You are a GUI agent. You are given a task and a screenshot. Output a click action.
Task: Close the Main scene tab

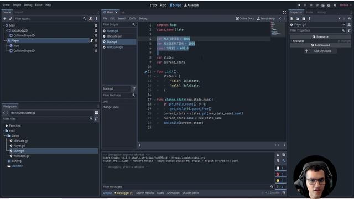(117, 12)
